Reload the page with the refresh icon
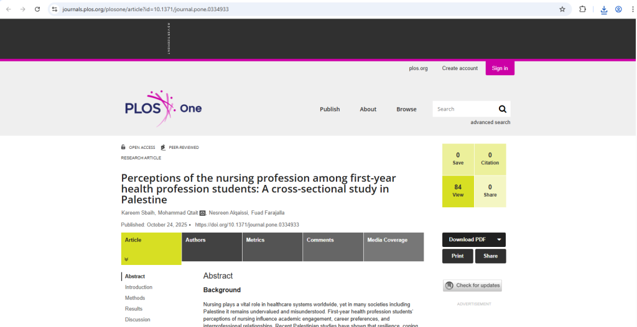The width and height of the screenshot is (637, 327). pos(37,9)
